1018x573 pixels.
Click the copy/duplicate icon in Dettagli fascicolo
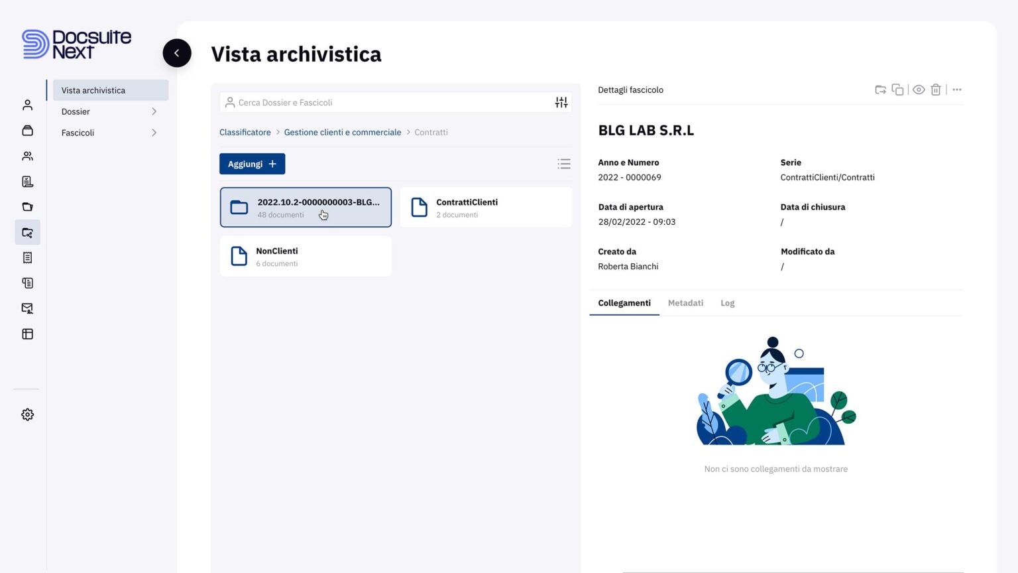tap(897, 90)
